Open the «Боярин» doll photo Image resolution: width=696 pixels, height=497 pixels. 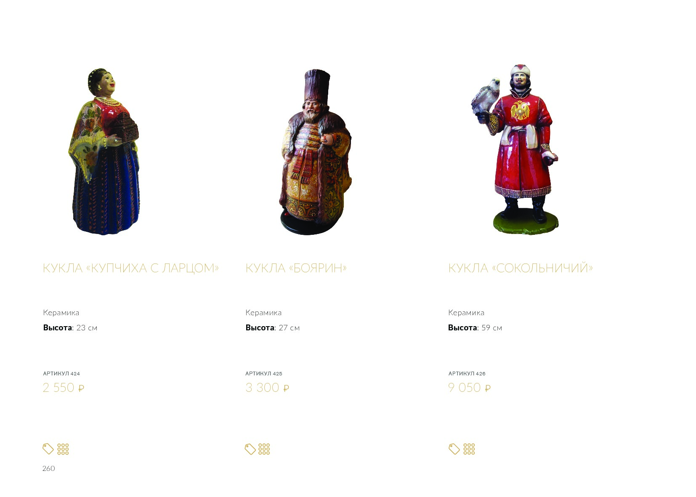coord(315,152)
